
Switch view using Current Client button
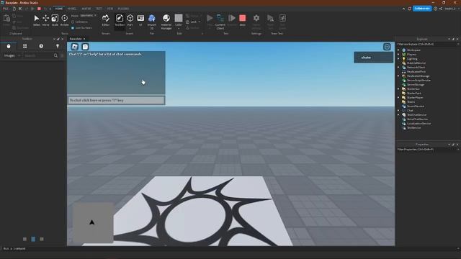[x=220, y=21]
